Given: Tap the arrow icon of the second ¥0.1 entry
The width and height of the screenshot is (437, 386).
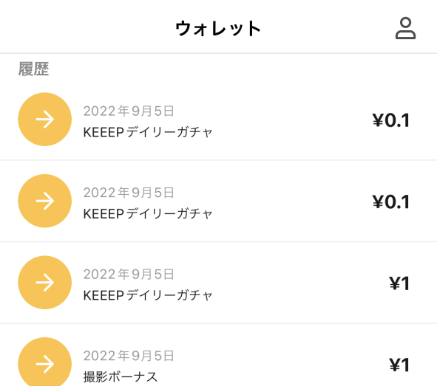Looking at the screenshot, I should coord(45,201).
